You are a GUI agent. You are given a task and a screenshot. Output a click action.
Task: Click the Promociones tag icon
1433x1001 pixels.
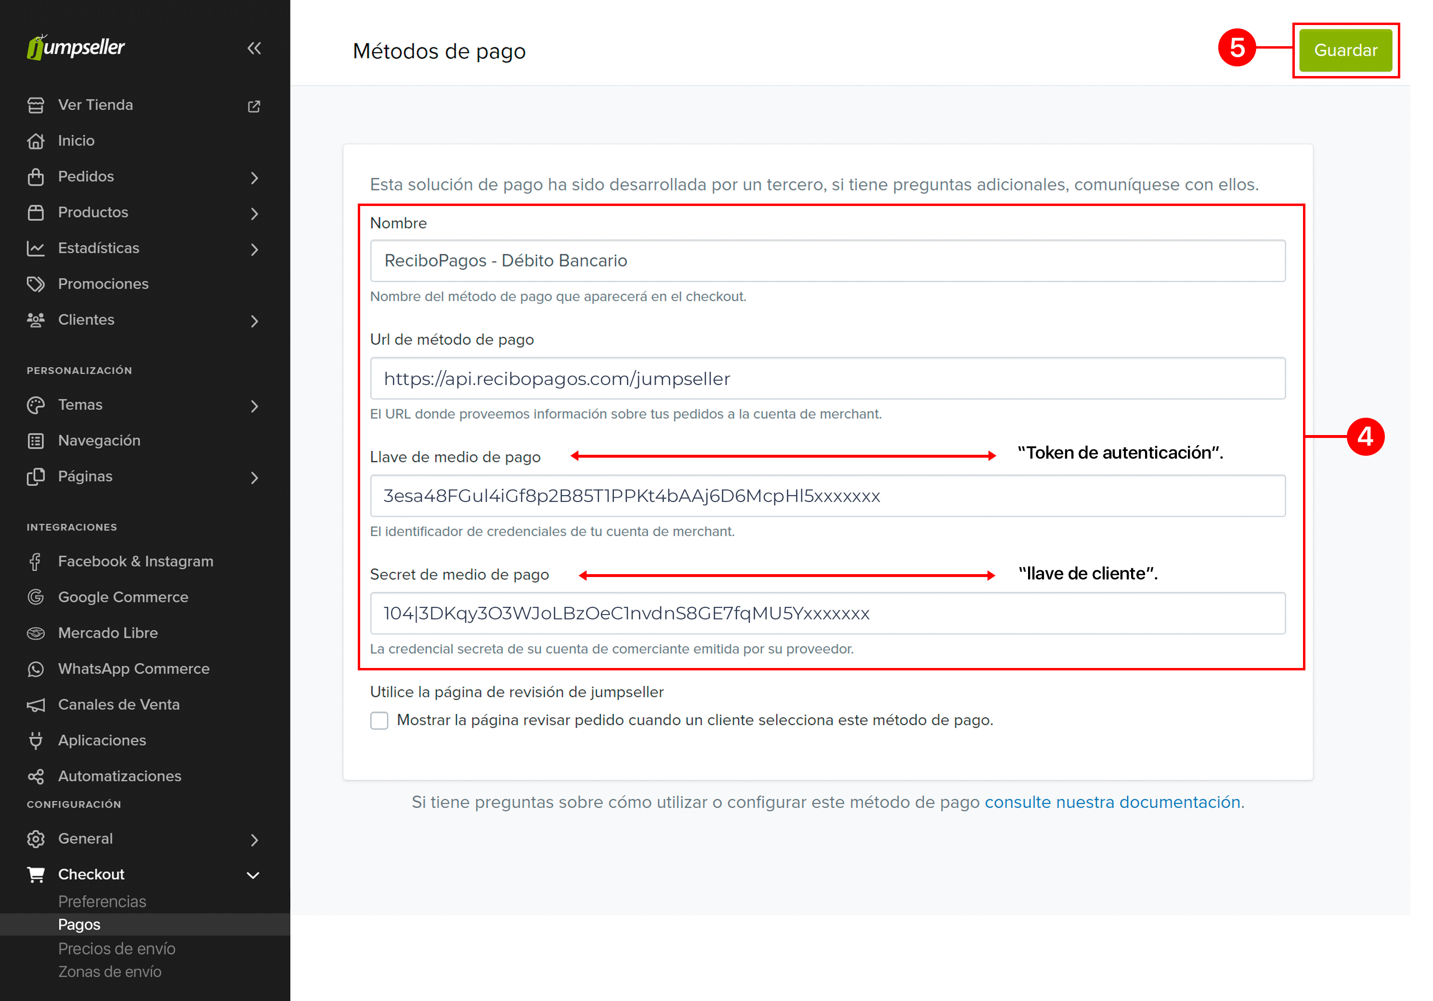pyautogui.click(x=36, y=284)
